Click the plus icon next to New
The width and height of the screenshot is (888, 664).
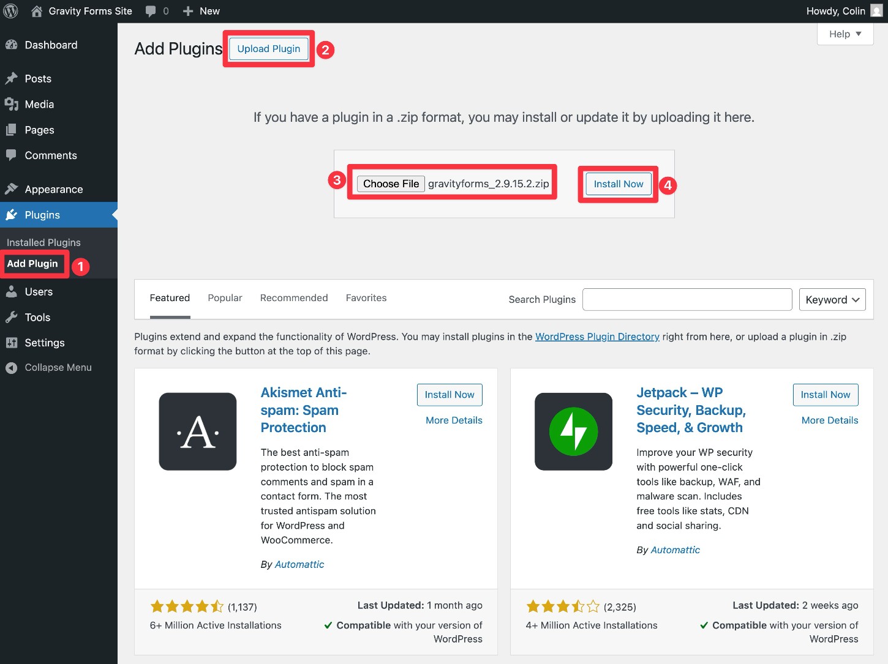point(188,11)
